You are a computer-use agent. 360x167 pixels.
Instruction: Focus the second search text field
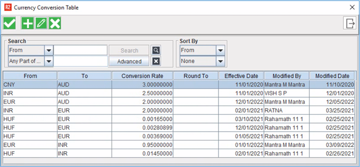pyautogui.click(x=81, y=61)
